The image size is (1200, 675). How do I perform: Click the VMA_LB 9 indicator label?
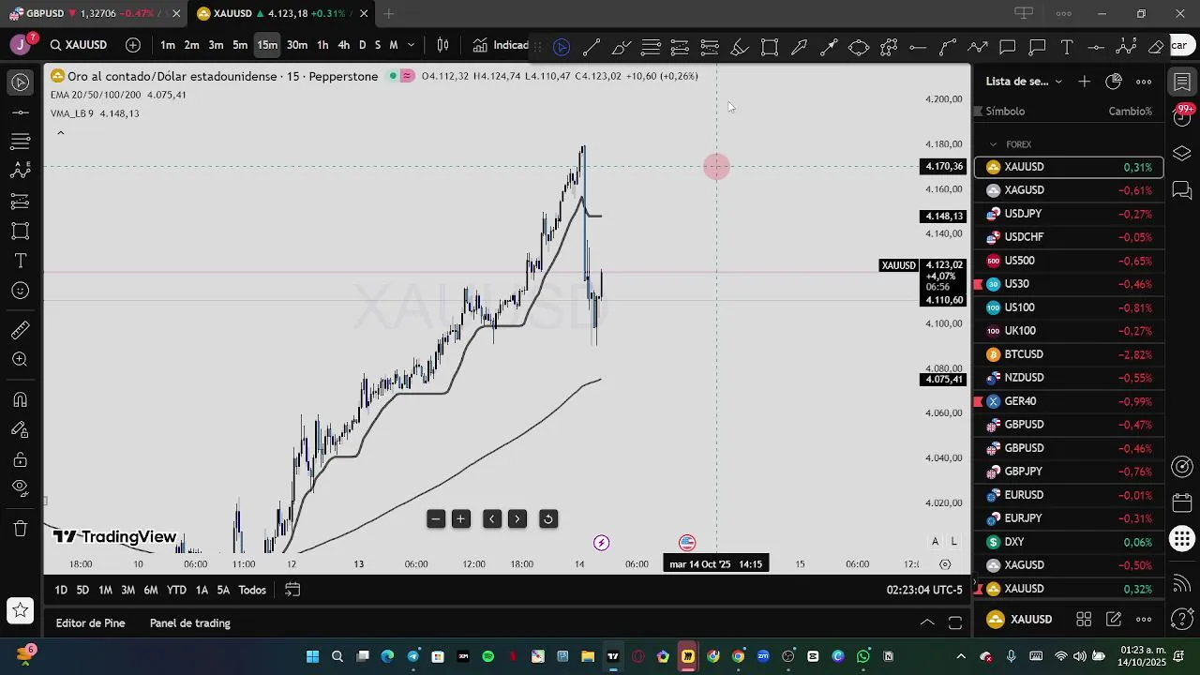[73, 113]
